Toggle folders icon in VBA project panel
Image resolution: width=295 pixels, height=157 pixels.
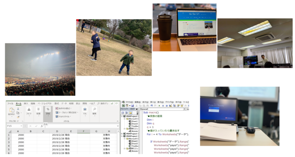[130, 113]
